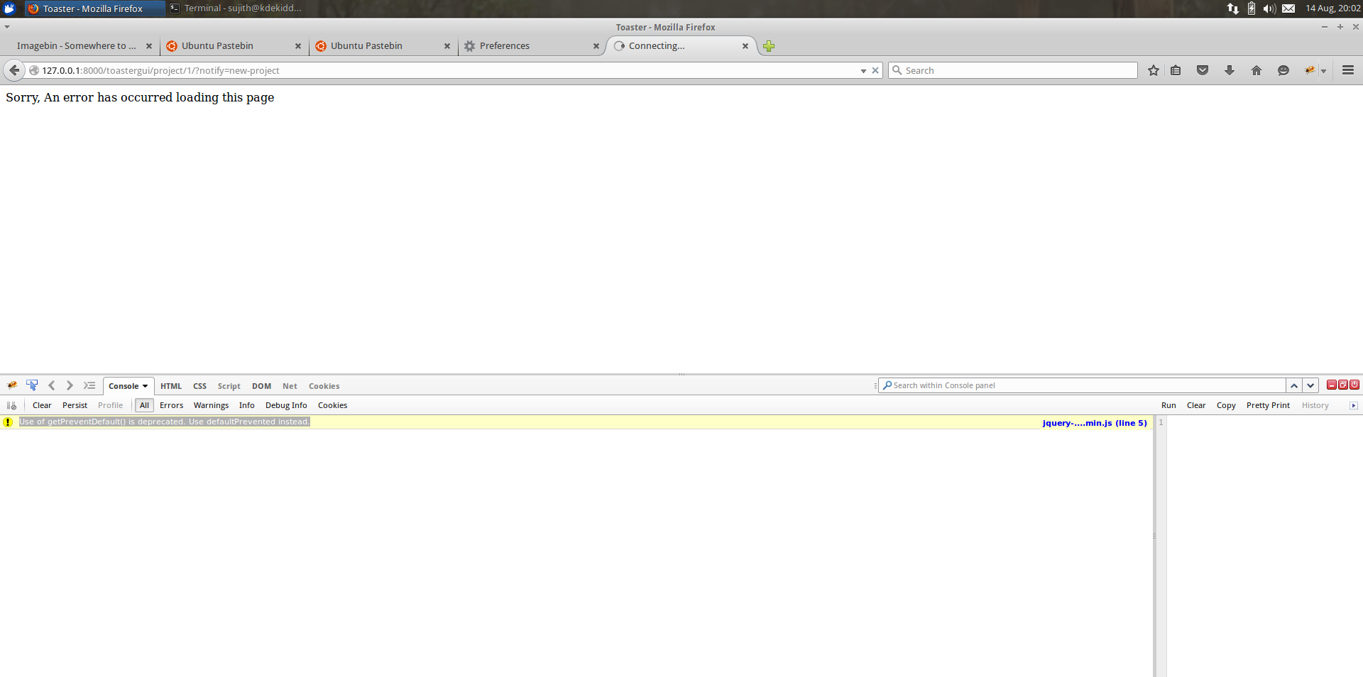Image resolution: width=1363 pixels, height=677 pixels.
Task: Go forward in Firebug panel history
Action: pyautogui.click(x=70, y=385)
